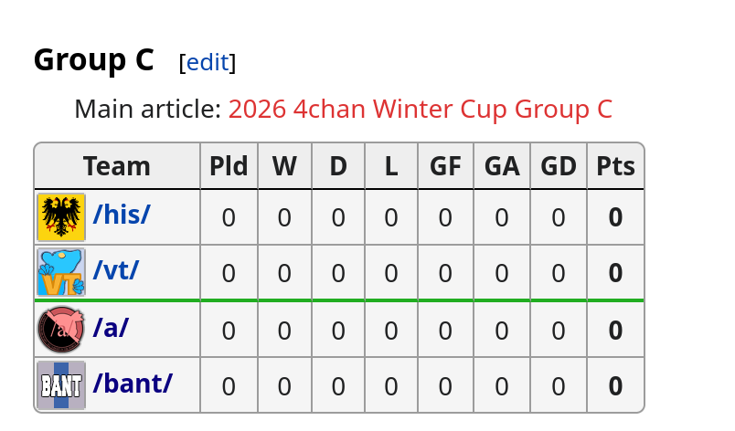735x431 pixels.
Task: Click the Pld column header
Action: click(229, 166)
